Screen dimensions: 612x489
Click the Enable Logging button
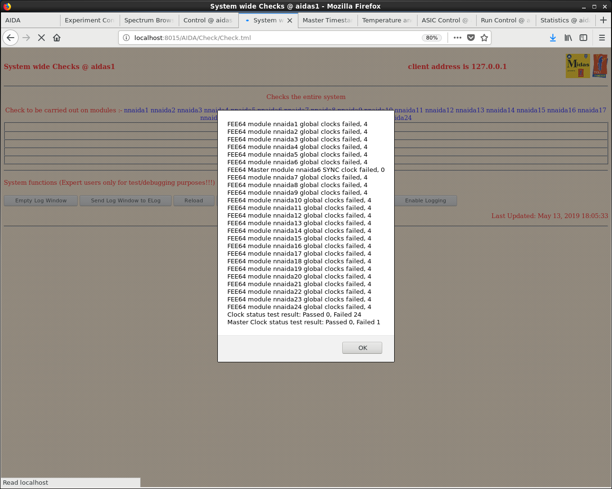point(426,200)
